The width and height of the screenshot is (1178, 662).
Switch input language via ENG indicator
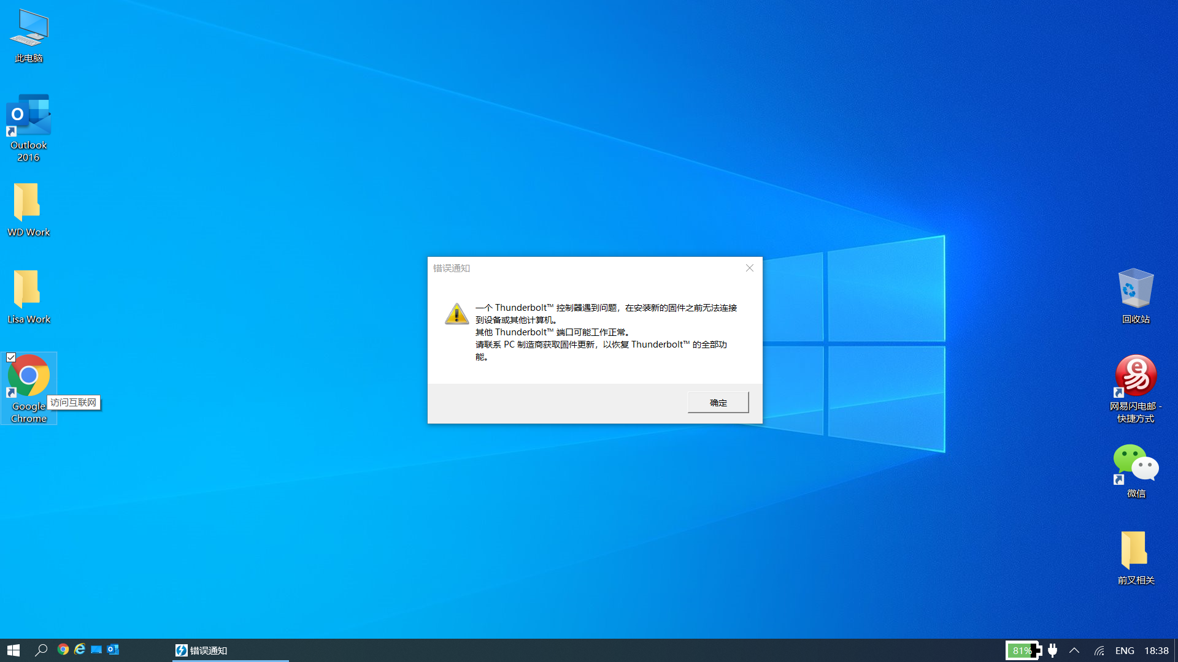(1125, 650)
